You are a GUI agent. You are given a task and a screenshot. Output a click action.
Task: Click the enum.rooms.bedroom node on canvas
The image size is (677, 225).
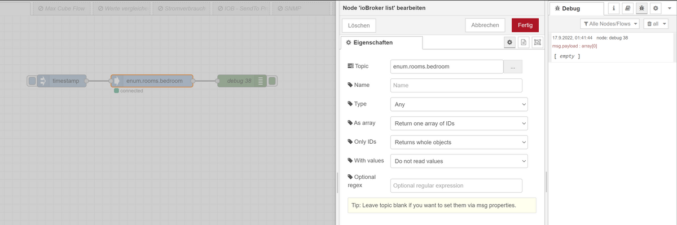tap(152, 81)
